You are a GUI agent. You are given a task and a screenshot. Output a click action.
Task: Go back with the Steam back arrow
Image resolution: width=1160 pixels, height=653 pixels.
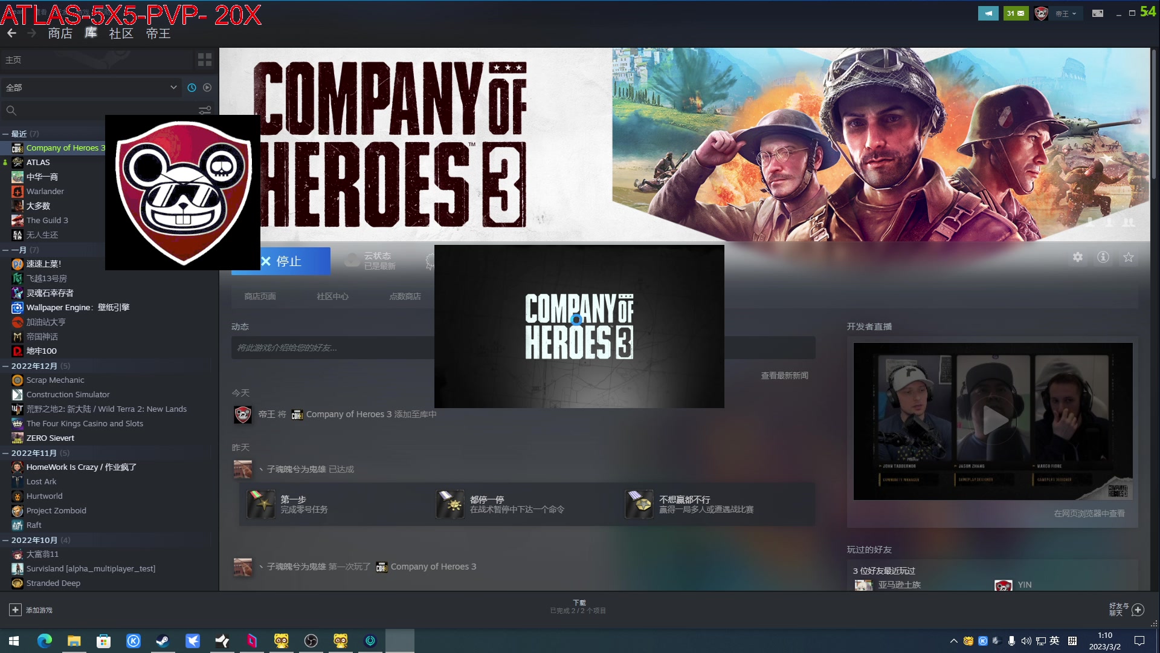(12, 33)
